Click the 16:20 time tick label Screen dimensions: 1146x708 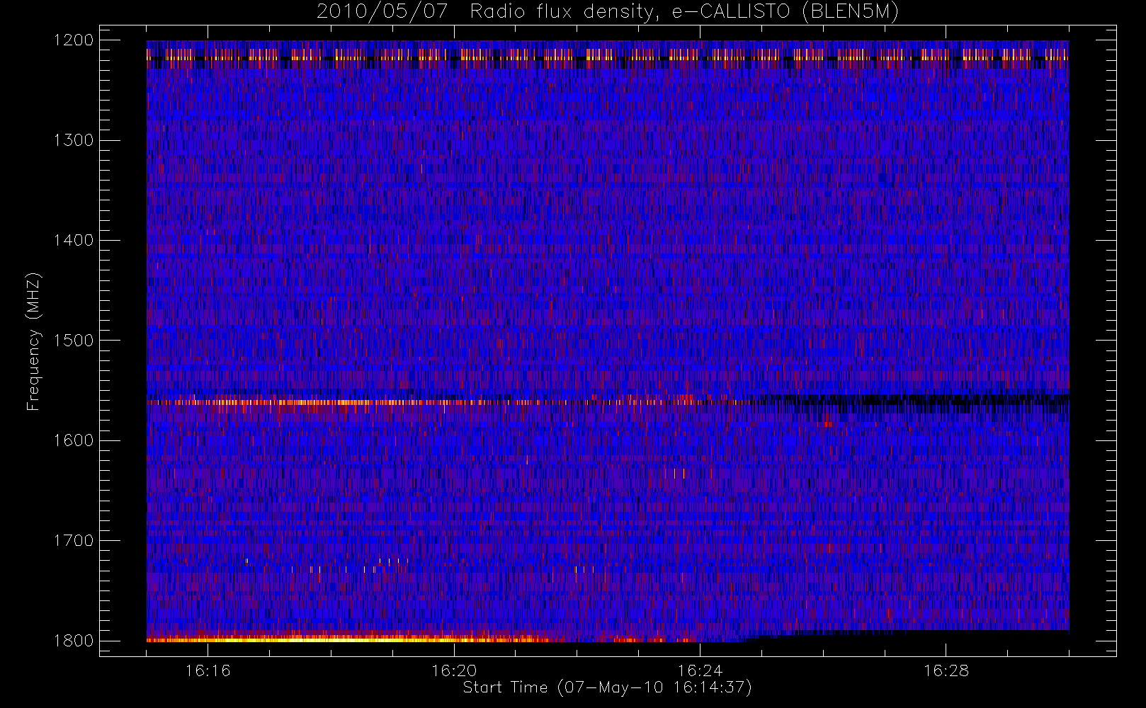453,670
